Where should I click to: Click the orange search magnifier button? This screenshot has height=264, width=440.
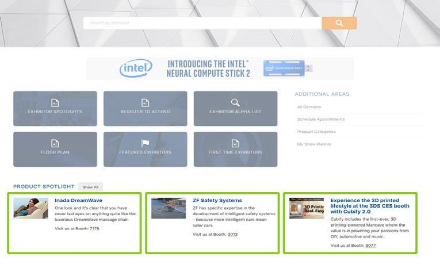(339, 23)
